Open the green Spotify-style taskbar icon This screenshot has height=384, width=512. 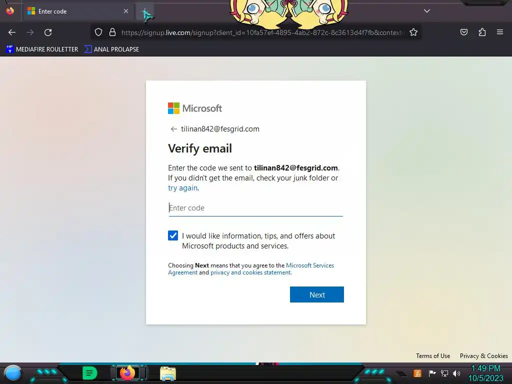(89, 373)
